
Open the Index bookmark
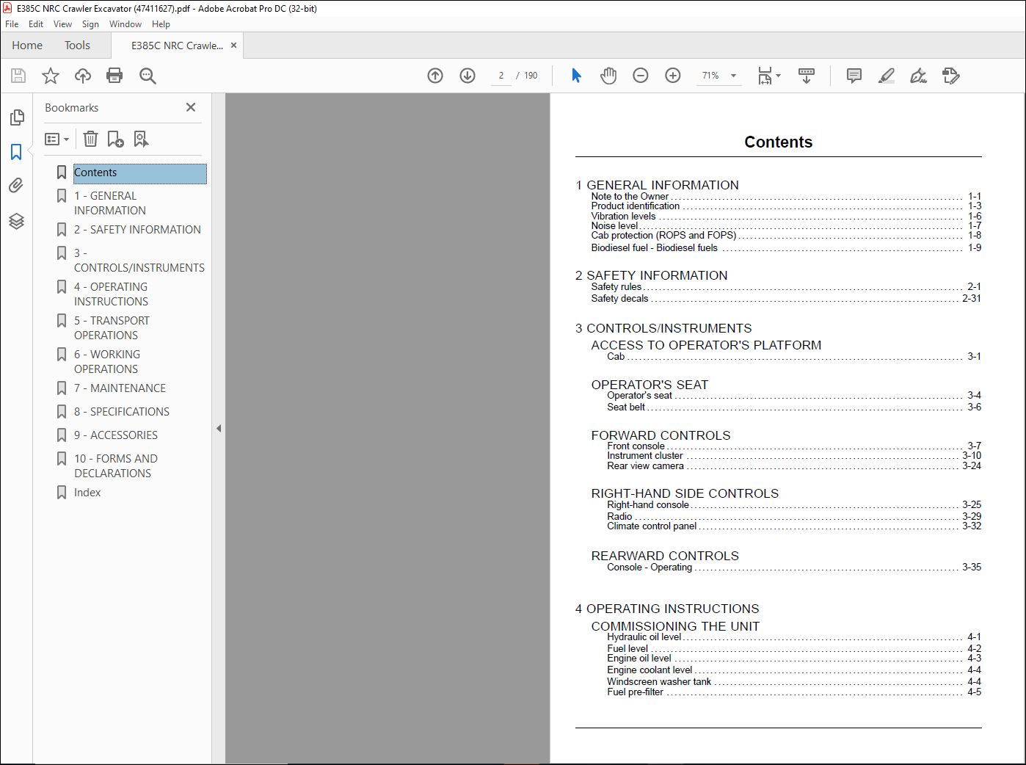87,493
